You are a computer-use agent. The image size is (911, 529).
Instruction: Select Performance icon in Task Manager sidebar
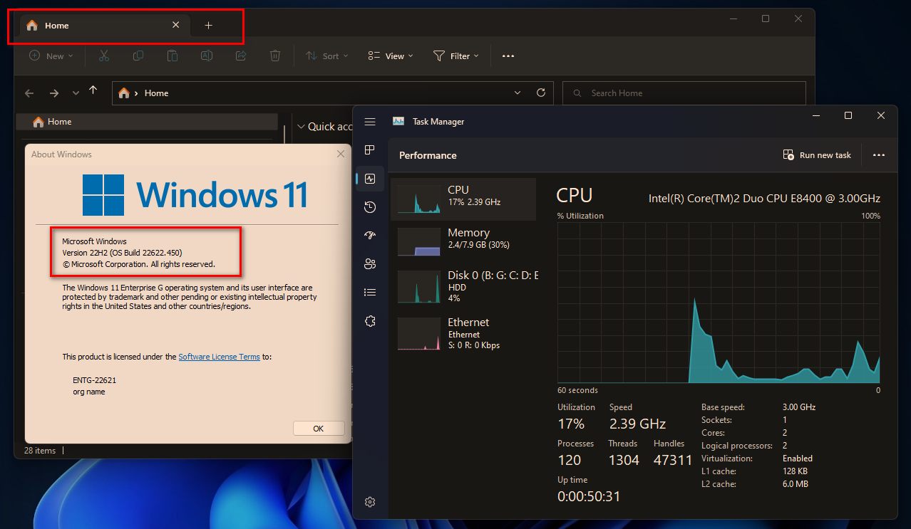point(370,179)
